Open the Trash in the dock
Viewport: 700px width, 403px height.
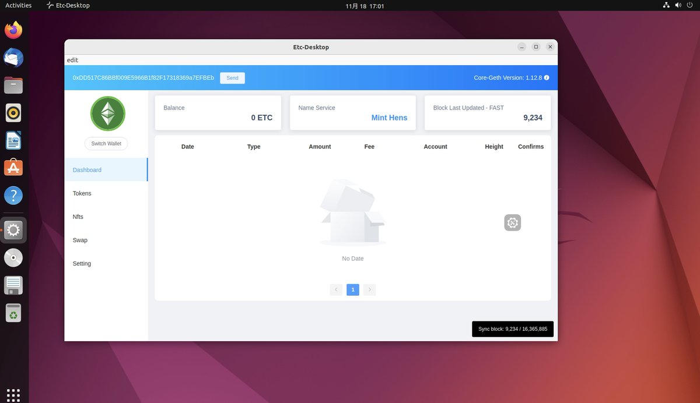click(x=13, y=313)
